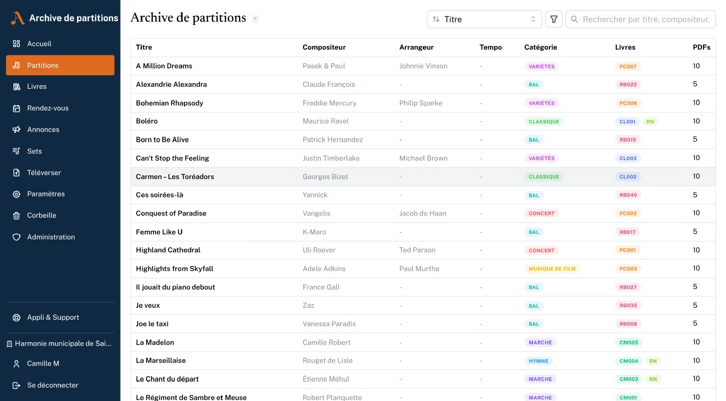This screenshot has width=726, height=401.
Task: Click book tag PC002
Action: click(x=628, y=213)
